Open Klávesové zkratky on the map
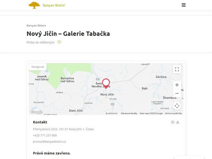Screen dimensions: 212x159 click(x=129, y=113)
